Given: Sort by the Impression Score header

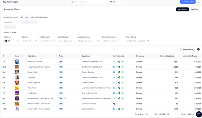Looking at the screenshot, I should click(190, 56).
